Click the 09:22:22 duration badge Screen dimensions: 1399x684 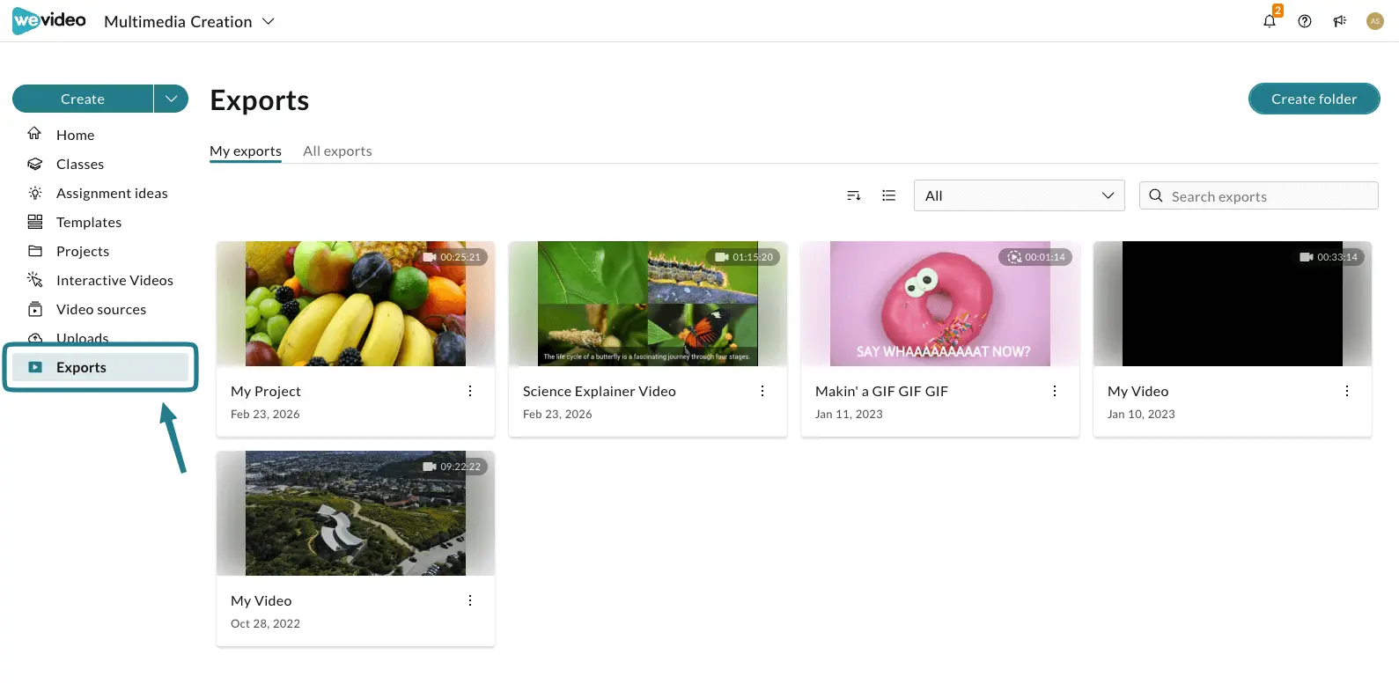(x=453, y=467)
